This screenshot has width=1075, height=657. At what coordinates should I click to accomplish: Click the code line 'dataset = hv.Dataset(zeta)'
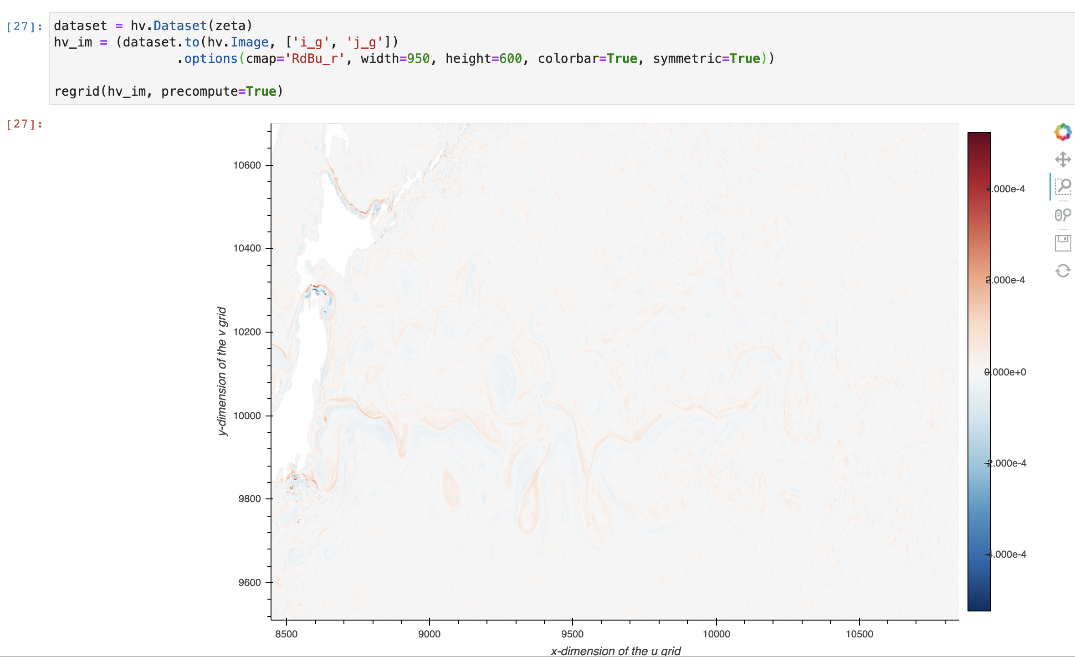click(x=153, y=26)
